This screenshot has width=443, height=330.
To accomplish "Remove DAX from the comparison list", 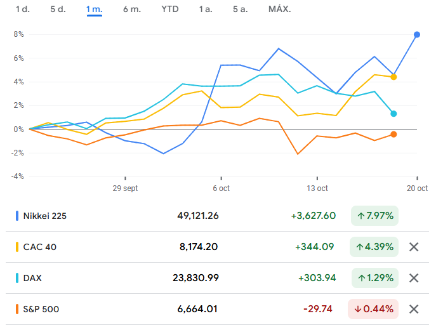I will pos(414,278).
